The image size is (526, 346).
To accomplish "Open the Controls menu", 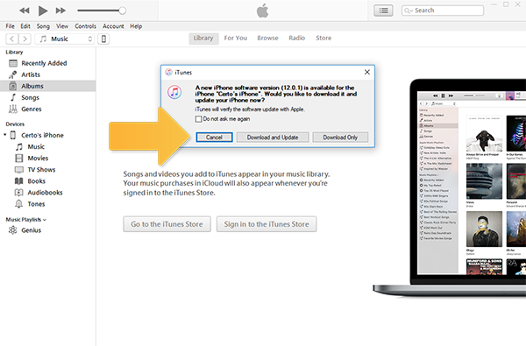I will pyautogui.click(x=85, y=26).
